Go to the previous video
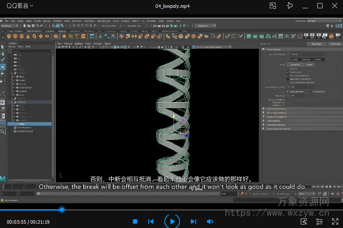Image resolution: width=343 pixels, height=228 pixels. [x=151, y=221]
